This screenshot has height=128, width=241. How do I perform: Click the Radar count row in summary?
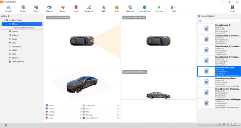pos(64,115)
